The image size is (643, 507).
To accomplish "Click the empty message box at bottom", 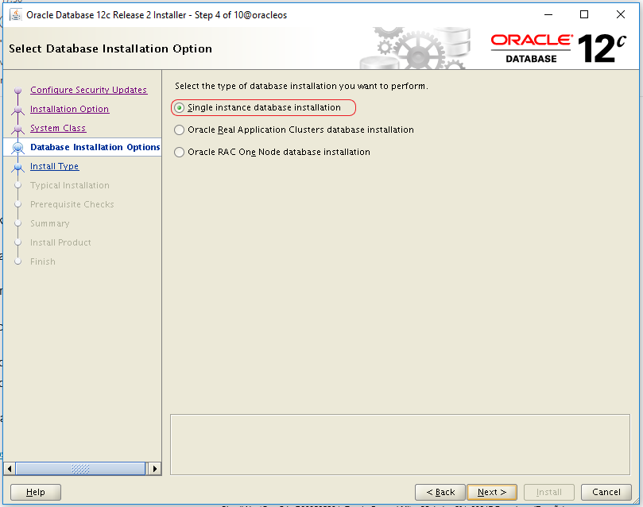I will coord(400,445).
